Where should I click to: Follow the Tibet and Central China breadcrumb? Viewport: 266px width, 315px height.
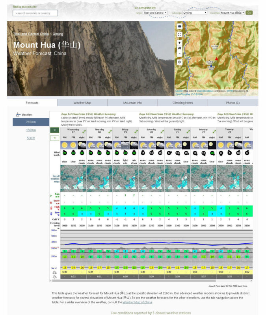31,34
